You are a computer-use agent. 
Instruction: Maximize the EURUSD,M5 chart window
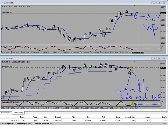[159, 3]
